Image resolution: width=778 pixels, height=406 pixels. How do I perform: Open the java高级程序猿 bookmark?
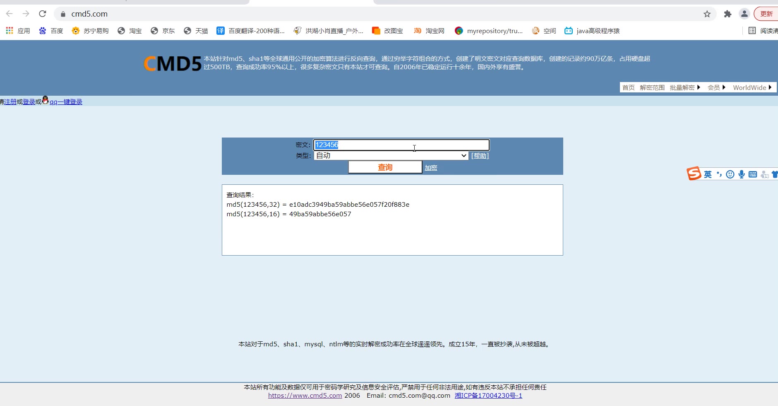pyautogui.click(x=592, y=31)
